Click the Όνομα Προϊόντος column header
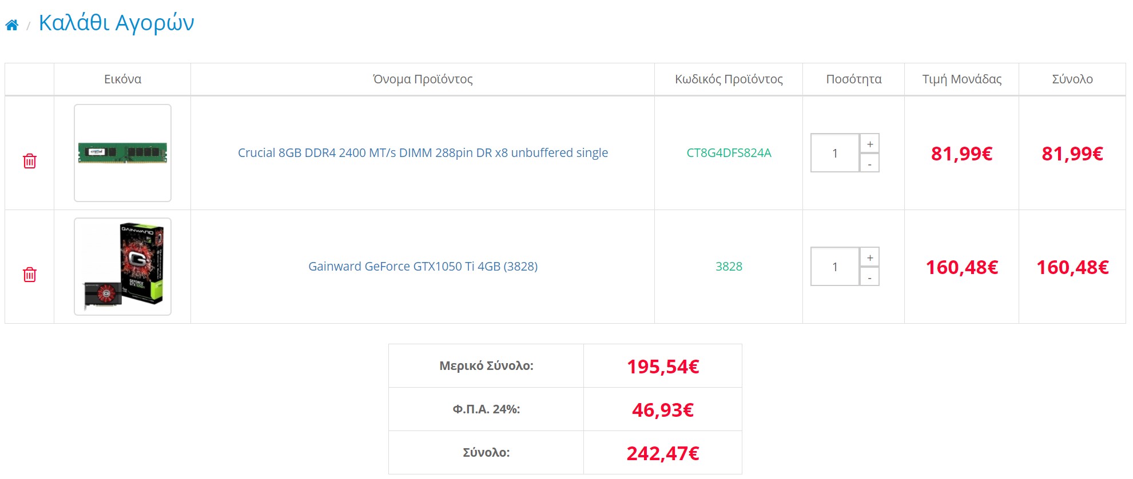Viewport: 1133px width, 479px height. (423, 79)
